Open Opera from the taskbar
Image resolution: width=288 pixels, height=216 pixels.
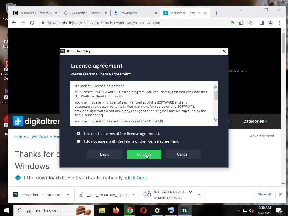click(x=143, y=210)
